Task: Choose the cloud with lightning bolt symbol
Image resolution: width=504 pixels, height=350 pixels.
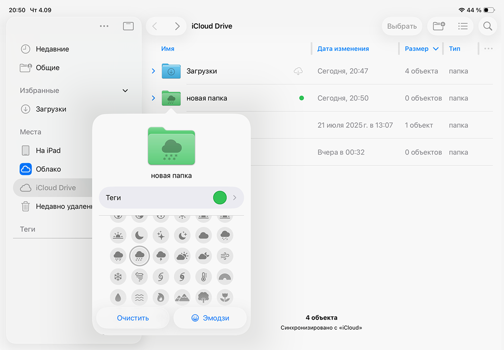Action: [x=161, y=256]
